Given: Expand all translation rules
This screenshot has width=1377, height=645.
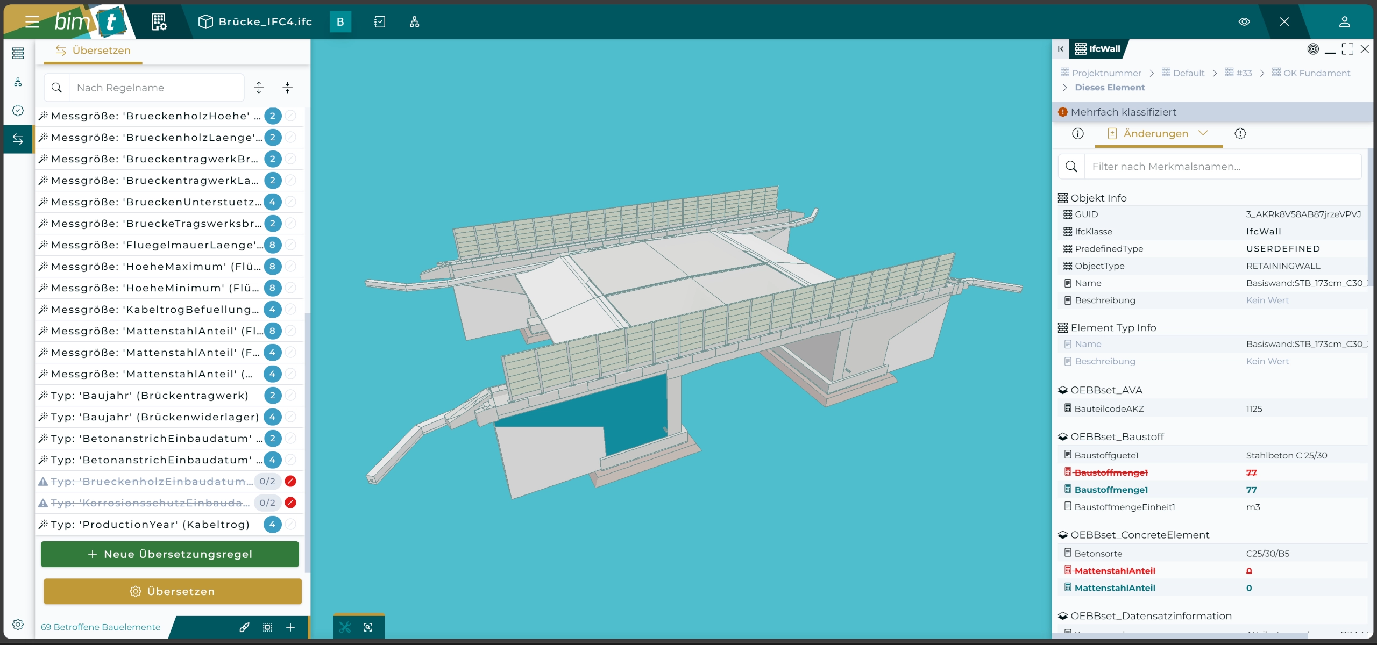Looking at the screenshot, I should point(259,88).
